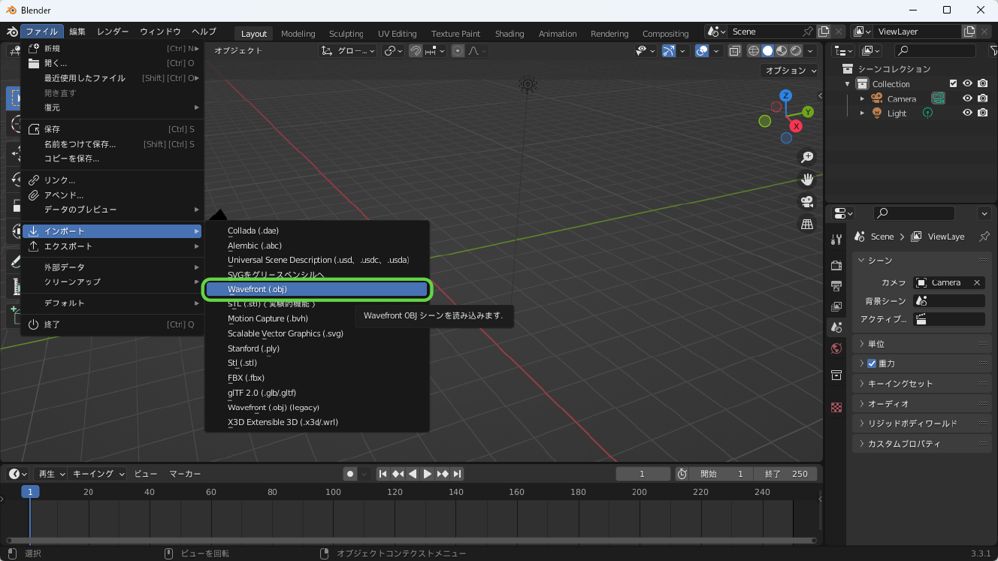This screenshot has width=998, height=561.
Task: Select the magnifier zoom icon in viewport sidebar
Action: [x=806, y=156]
